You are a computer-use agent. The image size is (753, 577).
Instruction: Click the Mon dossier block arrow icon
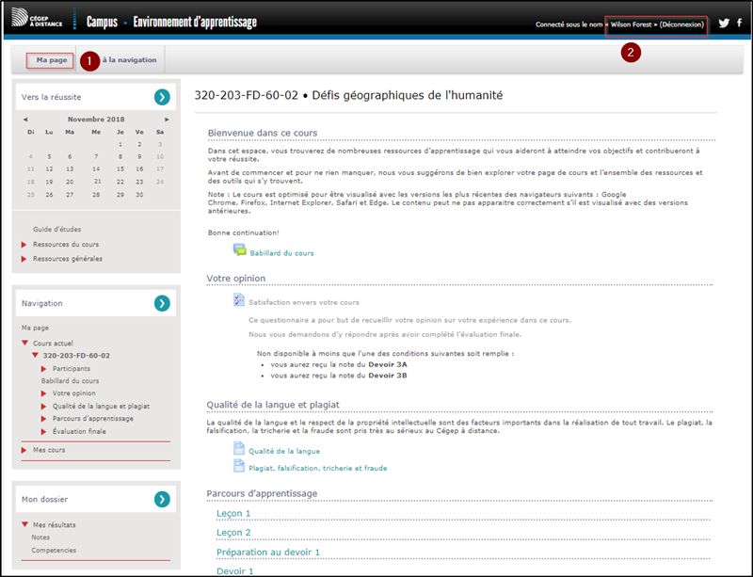[x=162, y=499]
